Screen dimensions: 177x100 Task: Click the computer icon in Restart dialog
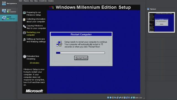pyautogui.click(x=59, y=44)
